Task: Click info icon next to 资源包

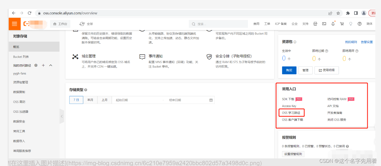Action: click(295, 42)
